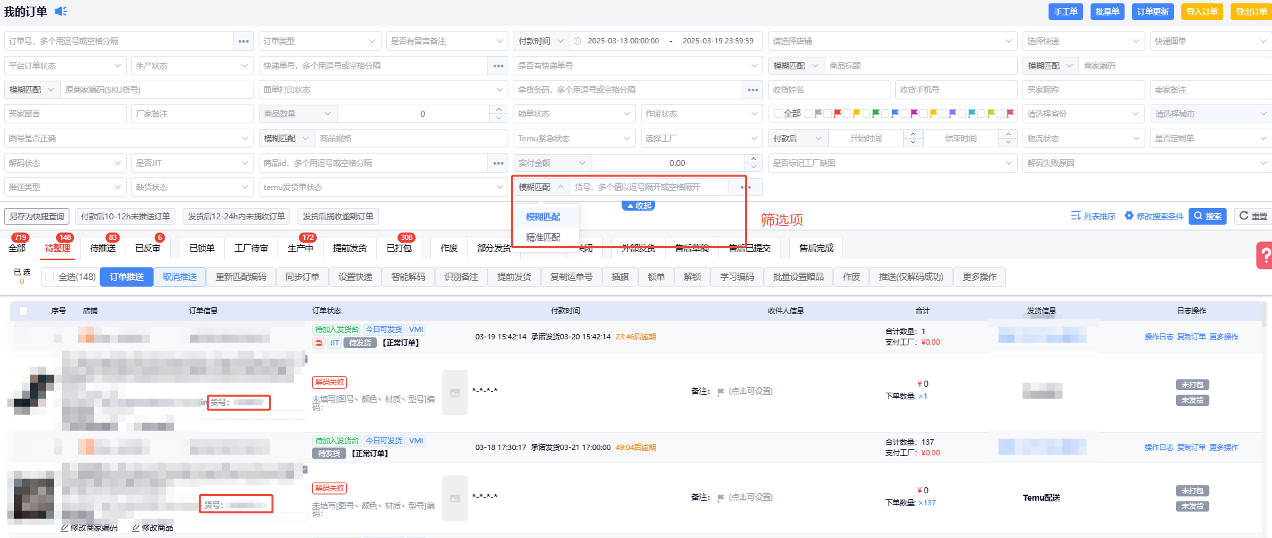Choose 精准匹配 from the open dropdown

coord(543,237)
